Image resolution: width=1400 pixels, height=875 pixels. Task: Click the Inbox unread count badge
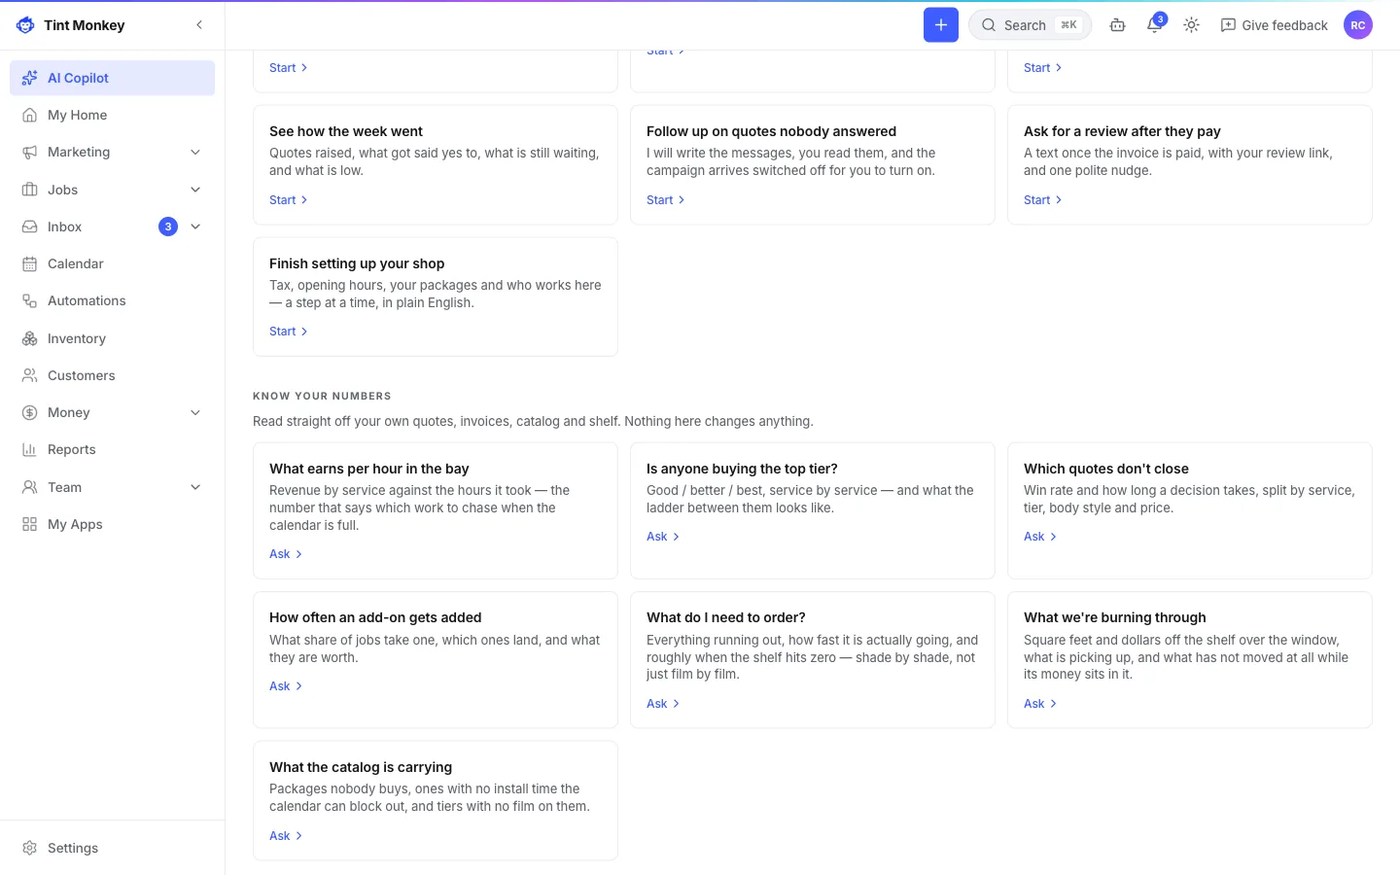click(168, 227)
